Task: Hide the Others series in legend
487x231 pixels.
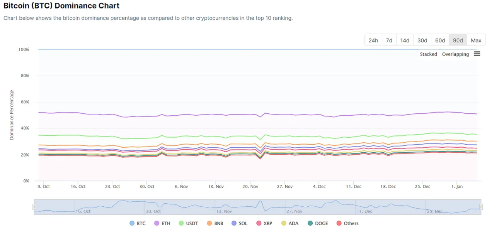Action: 339,223
